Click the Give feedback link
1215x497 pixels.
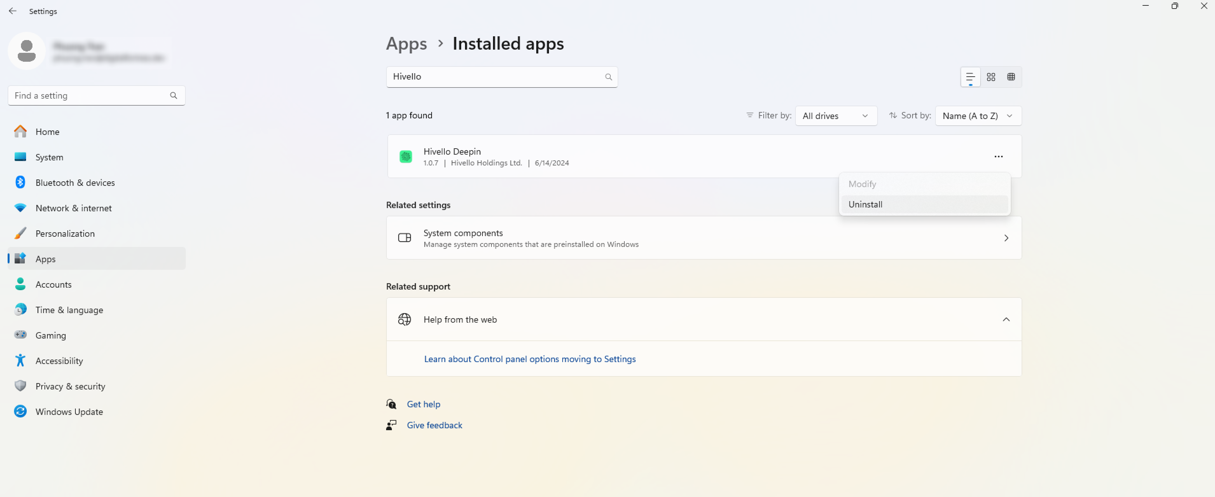click(x=434, y=425)
